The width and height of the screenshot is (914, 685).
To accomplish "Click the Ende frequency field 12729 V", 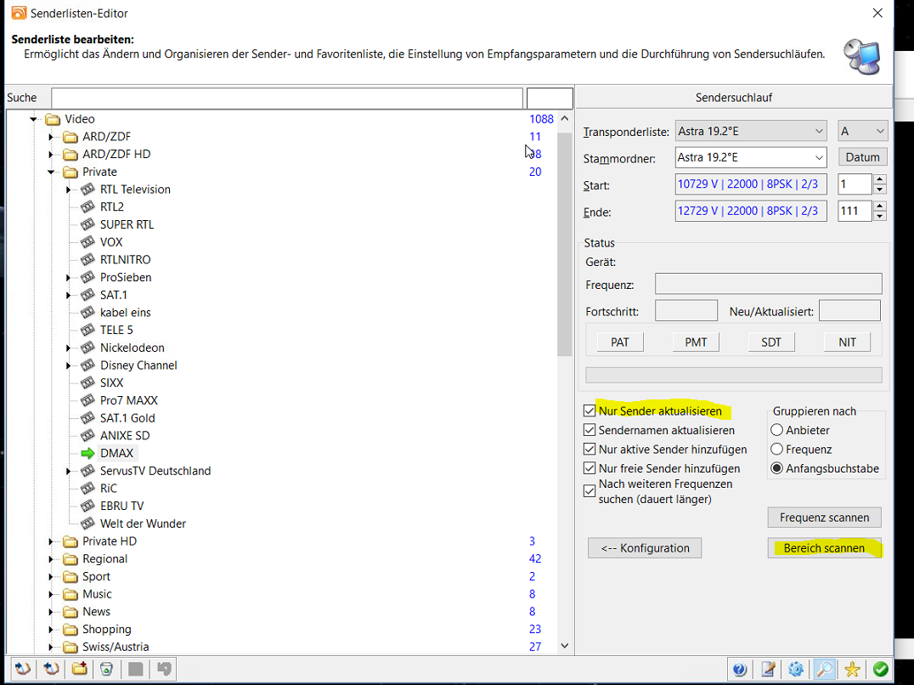I will (751, 211).
